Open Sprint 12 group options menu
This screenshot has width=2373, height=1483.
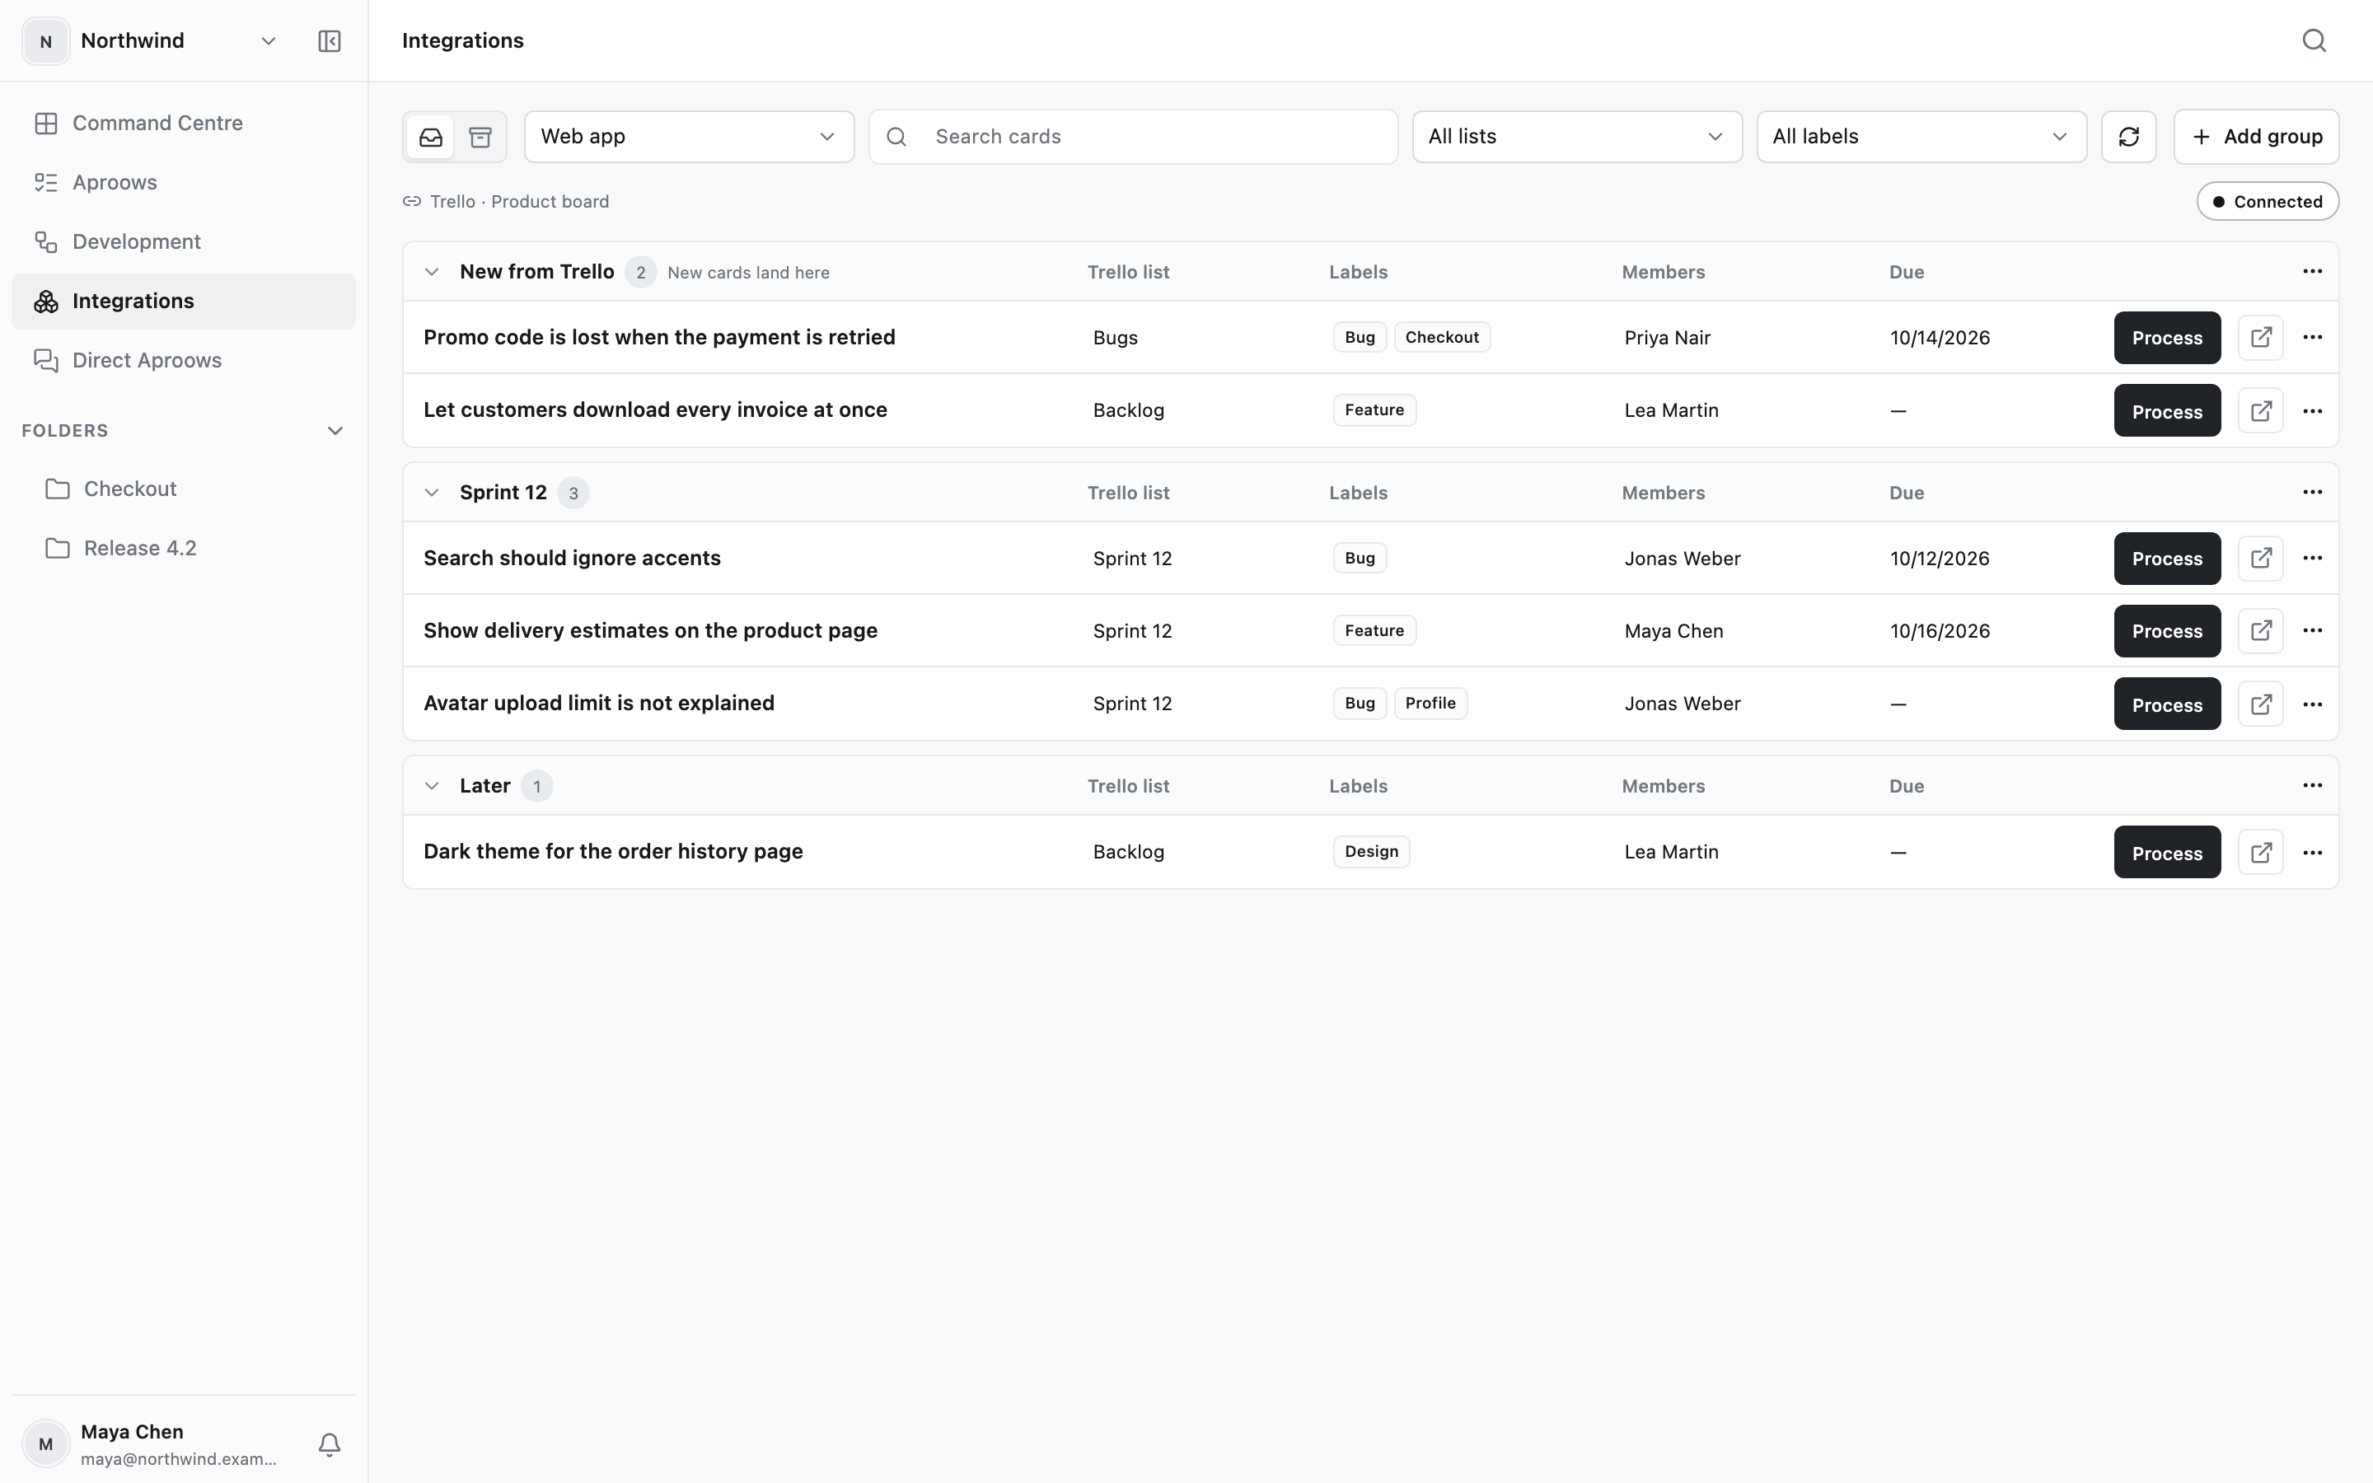2312,493
